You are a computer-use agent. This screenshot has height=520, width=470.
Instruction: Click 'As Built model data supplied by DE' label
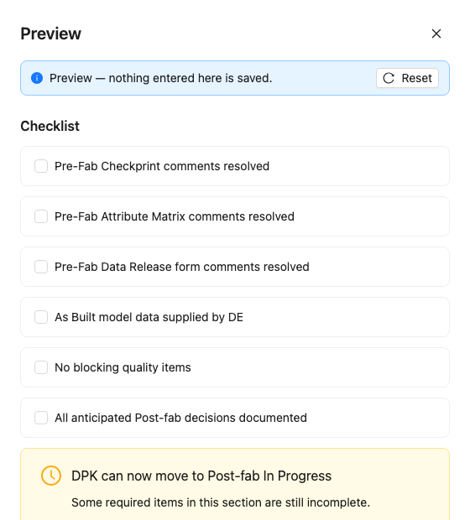[x=149, y=317]
